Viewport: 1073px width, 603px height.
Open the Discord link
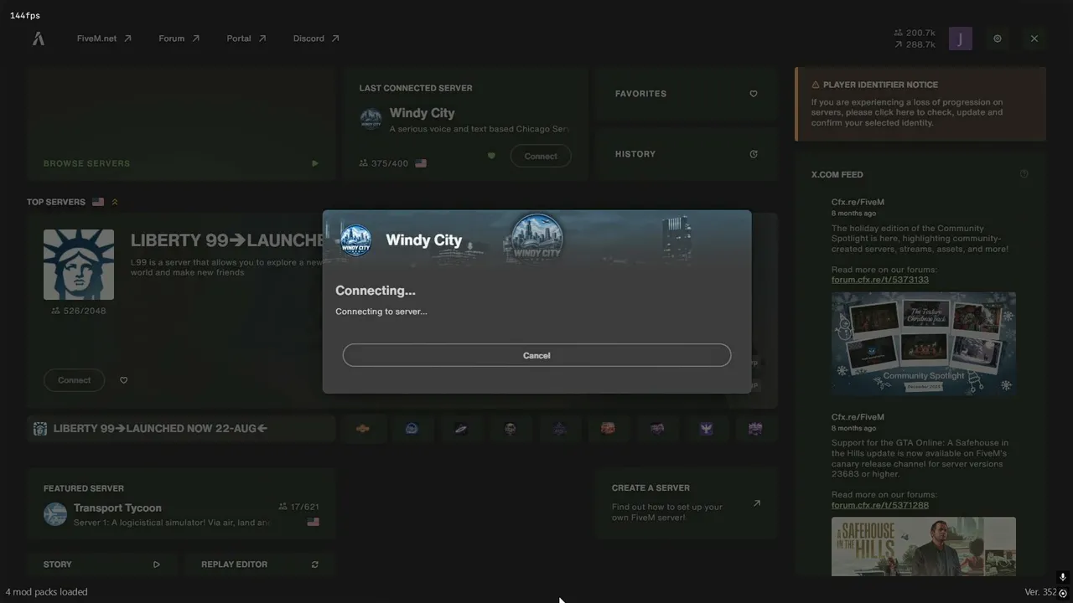click(316, 39)
